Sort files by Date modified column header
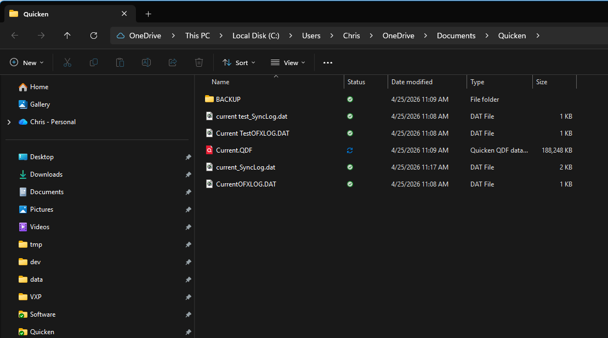 pos(412,82)
